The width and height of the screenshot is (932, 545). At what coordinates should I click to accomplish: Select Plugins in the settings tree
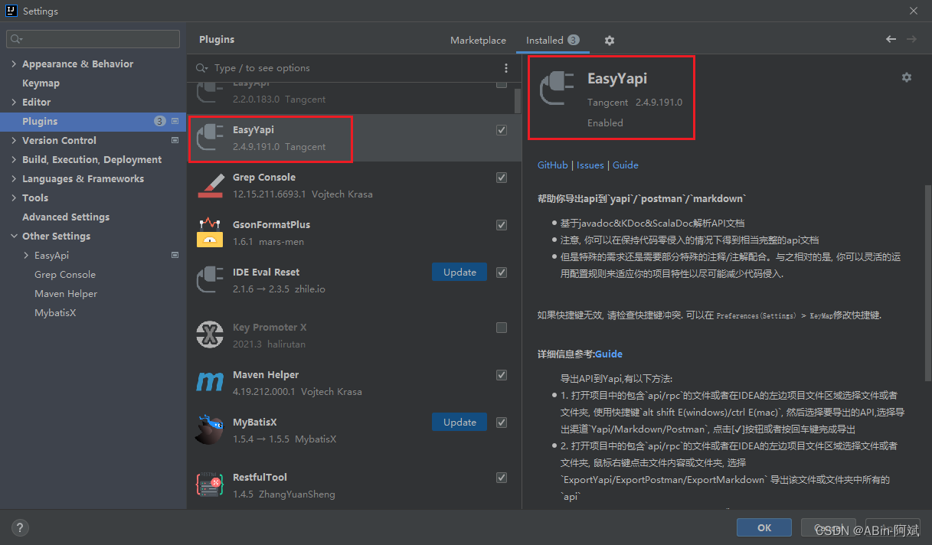coord(93,121)
